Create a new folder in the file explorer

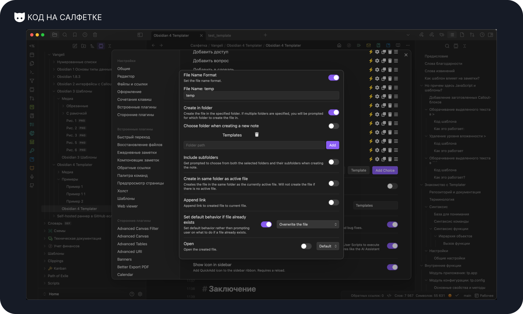[x=84, y=46]
